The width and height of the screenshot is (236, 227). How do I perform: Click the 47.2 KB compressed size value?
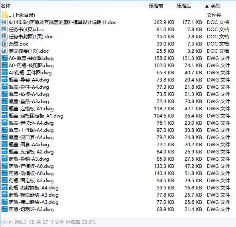pos(193,166)
